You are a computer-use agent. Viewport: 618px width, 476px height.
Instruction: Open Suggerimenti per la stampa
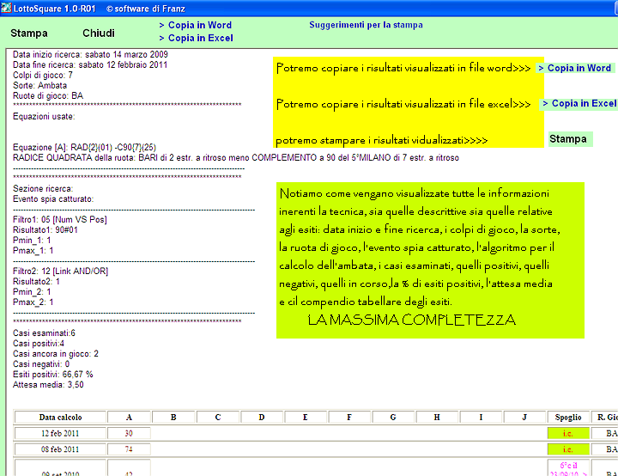pos(366,25)
